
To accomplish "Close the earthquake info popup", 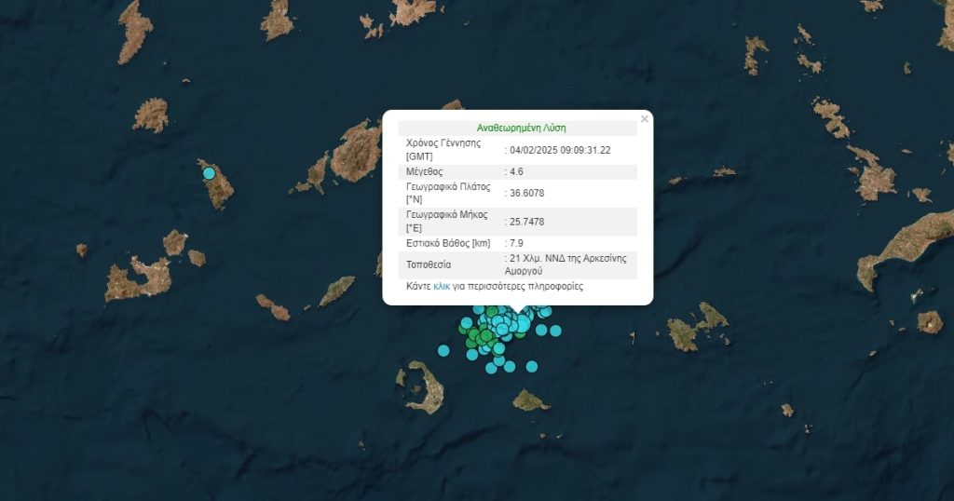I will coord(644,119).
